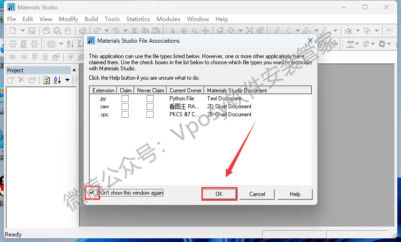Tick the Claim checkbox for .spc

[125, 114]
